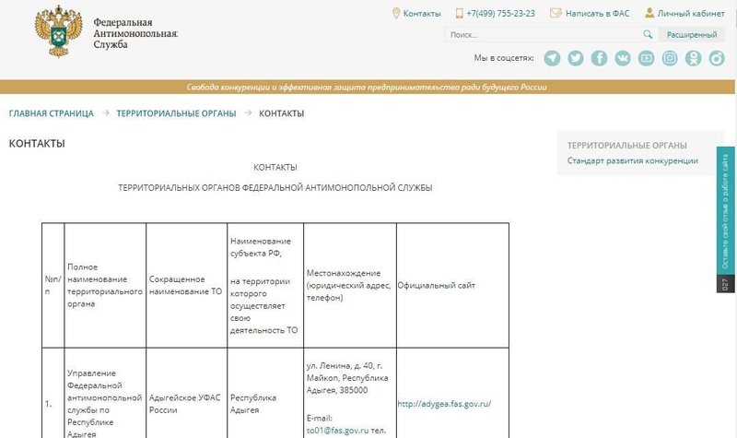Click the КОНТАКТЫ breadcrumb item
The width and height of the screenshot is (737, 438).
282,113
